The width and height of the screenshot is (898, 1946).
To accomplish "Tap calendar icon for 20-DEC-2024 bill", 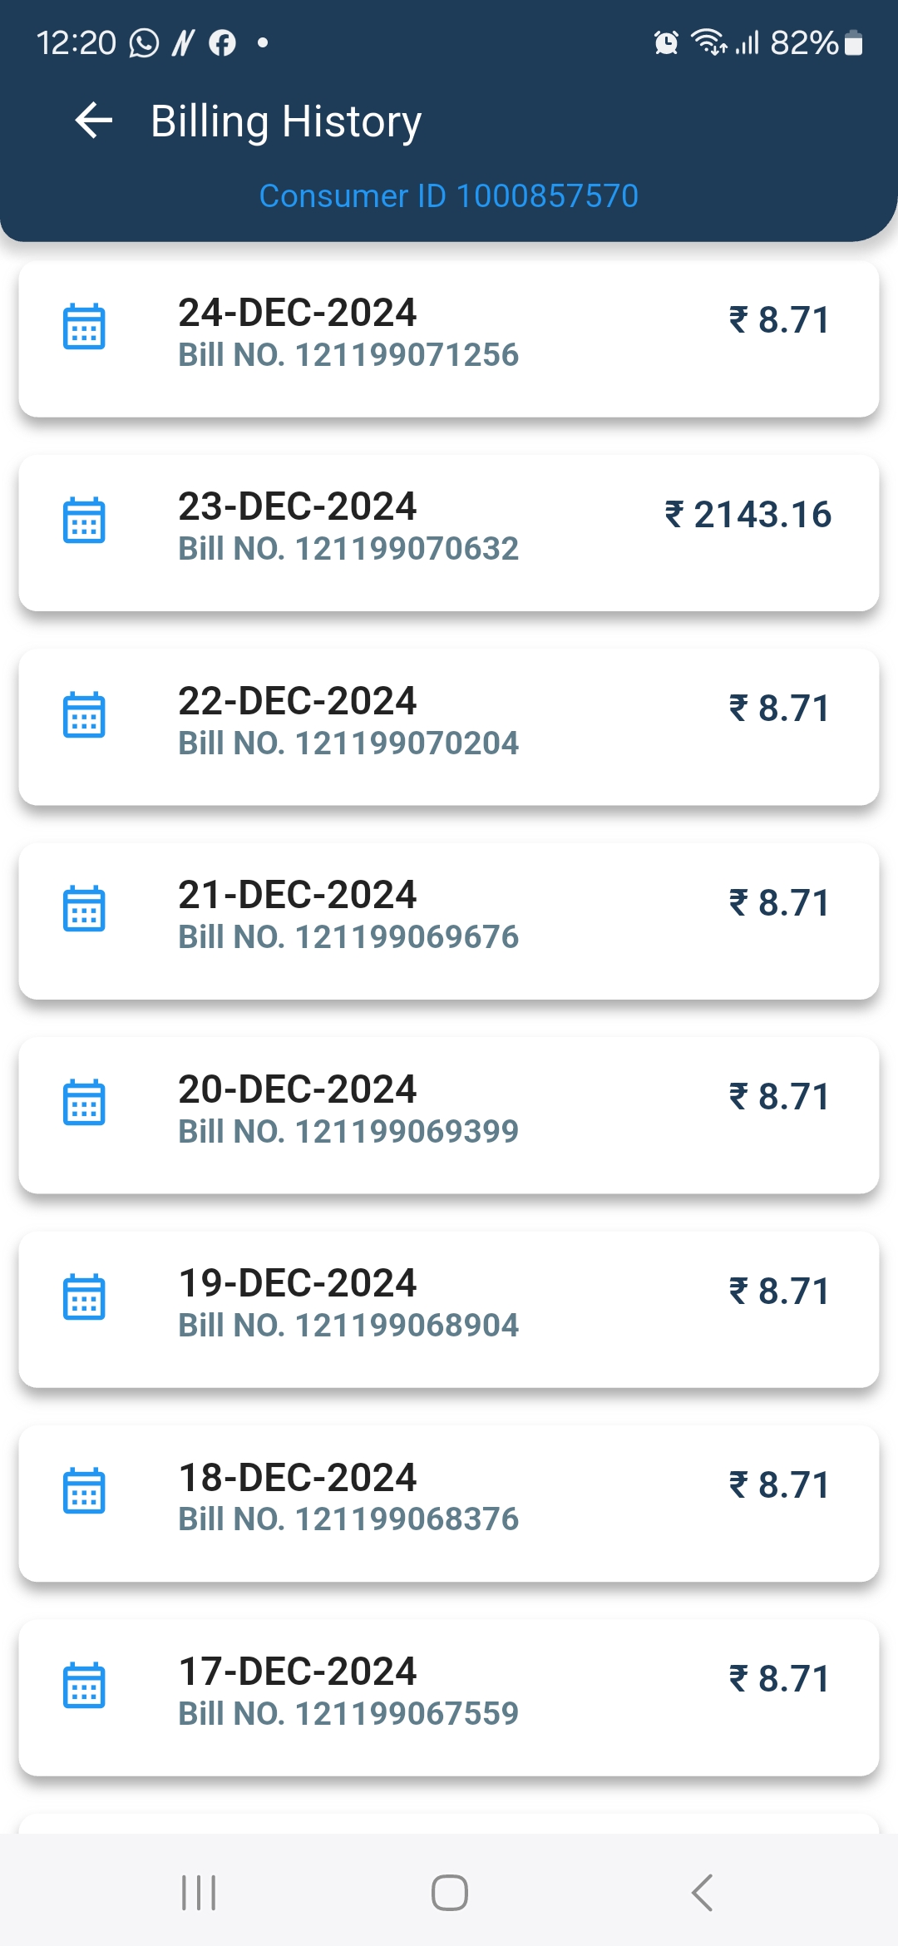I will (x=84, y=1103).
